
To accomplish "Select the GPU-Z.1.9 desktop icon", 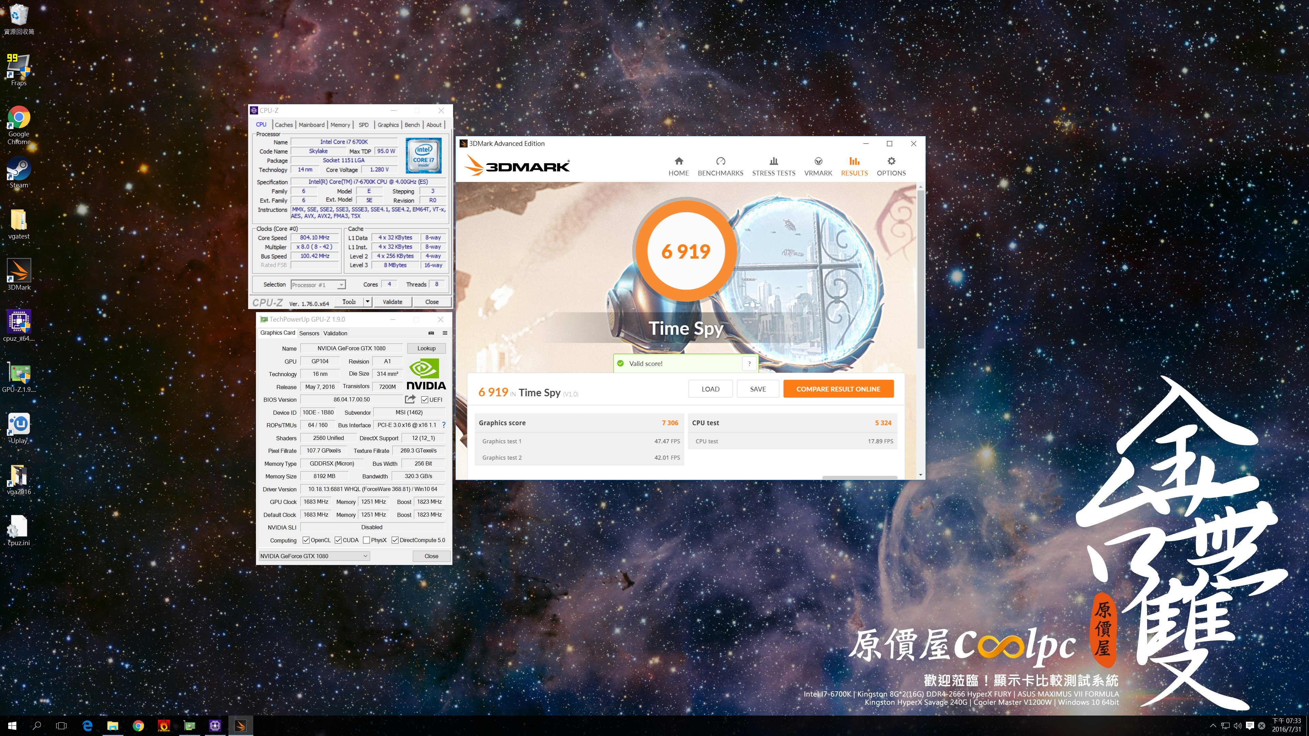I will click(x=19, y=377).
